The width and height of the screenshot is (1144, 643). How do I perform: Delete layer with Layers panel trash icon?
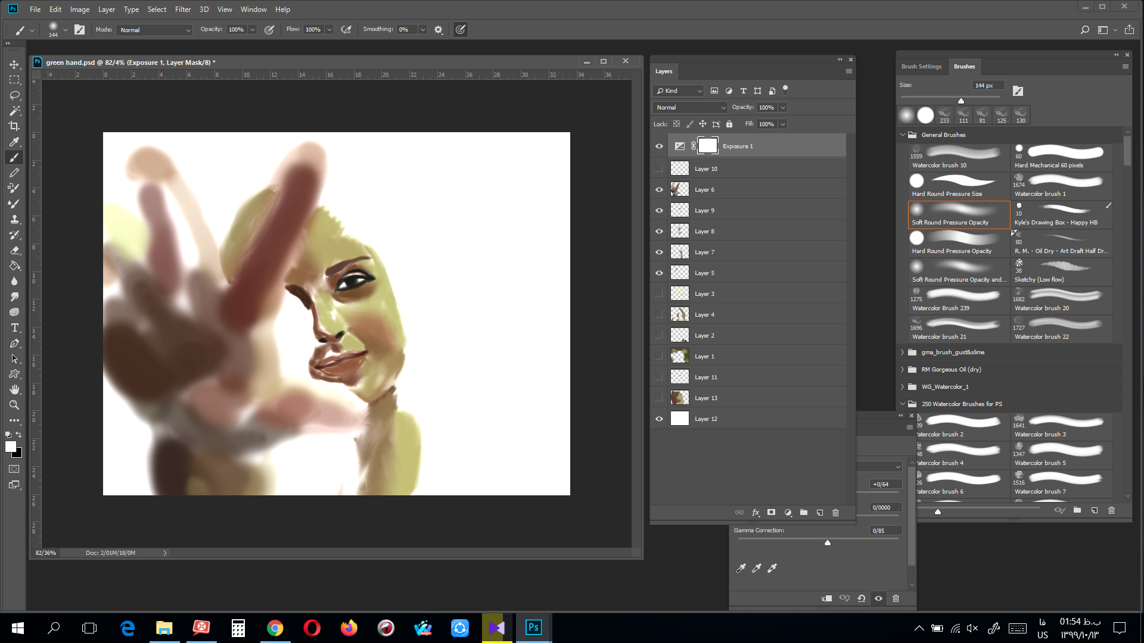(836, 513)
